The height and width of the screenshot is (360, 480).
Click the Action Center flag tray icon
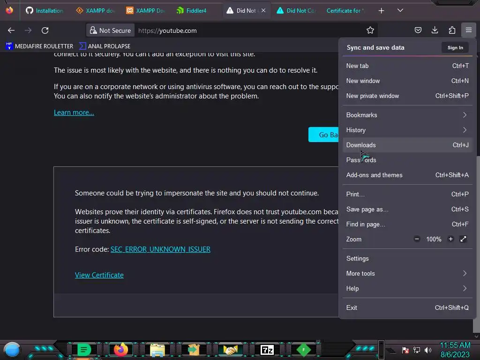[x=405, y=350]
